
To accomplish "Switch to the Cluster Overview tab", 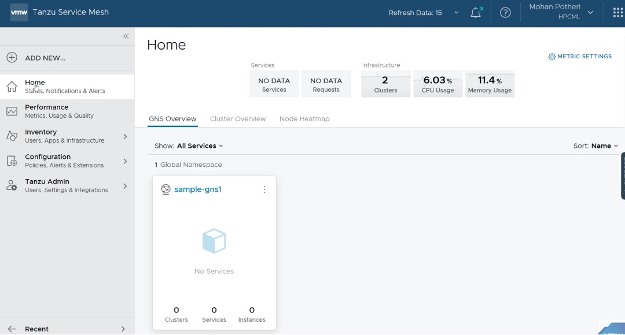I will (x=238, y=119).
